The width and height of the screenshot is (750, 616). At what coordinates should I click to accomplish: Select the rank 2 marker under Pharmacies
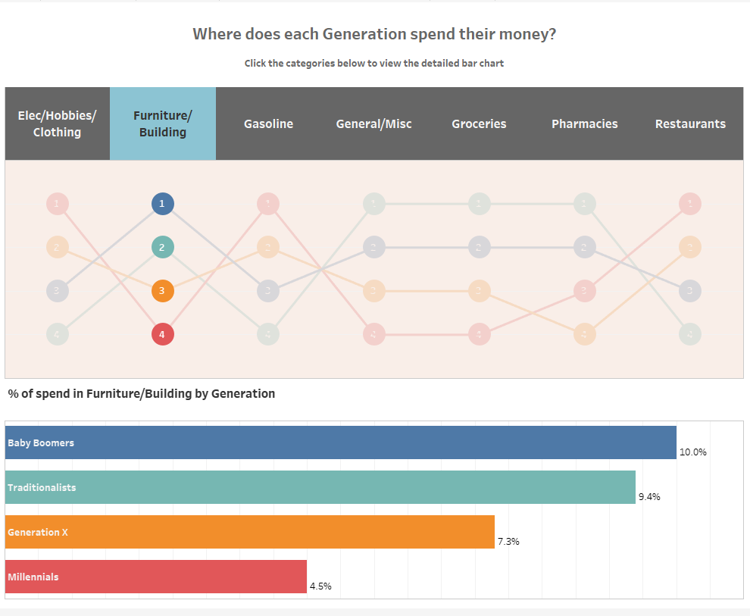[x=584, y=247]
